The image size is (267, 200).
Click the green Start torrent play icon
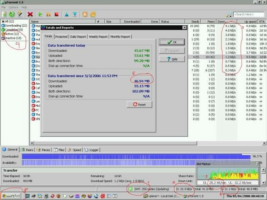pyautogui.click(x=40, y=15)
